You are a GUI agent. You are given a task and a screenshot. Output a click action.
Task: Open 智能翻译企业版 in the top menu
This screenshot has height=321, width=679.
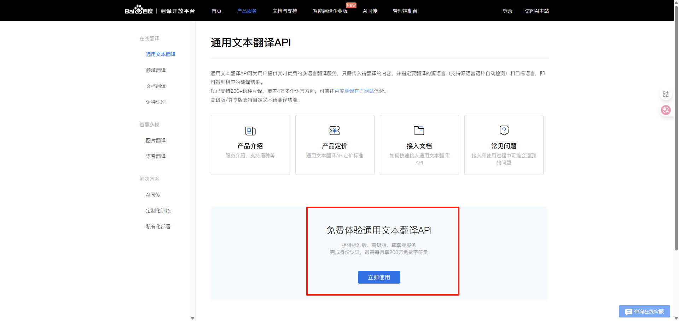pos(330,11)
